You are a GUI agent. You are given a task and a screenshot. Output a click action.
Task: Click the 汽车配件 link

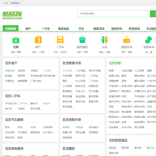point(23,132)
